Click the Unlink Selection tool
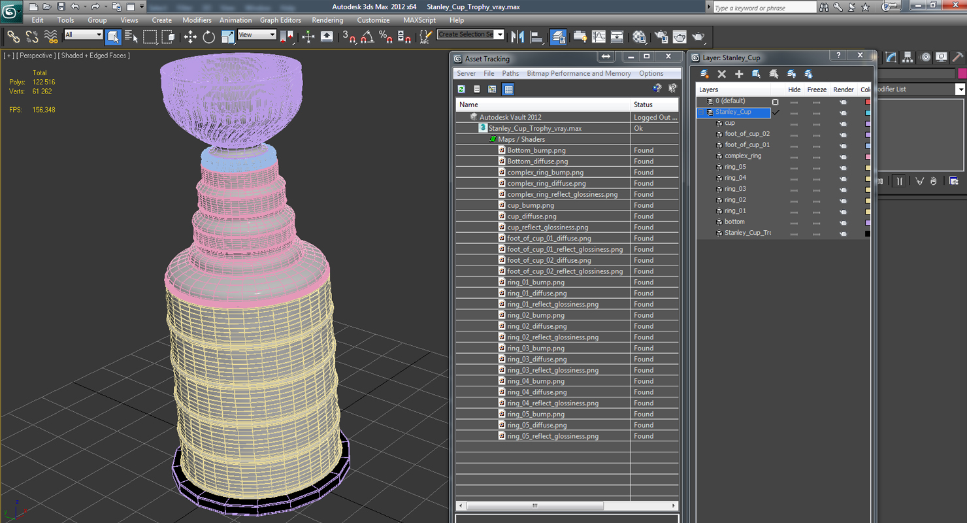Image resolution: width=967 pixels, height=523 pixels. 31,37
